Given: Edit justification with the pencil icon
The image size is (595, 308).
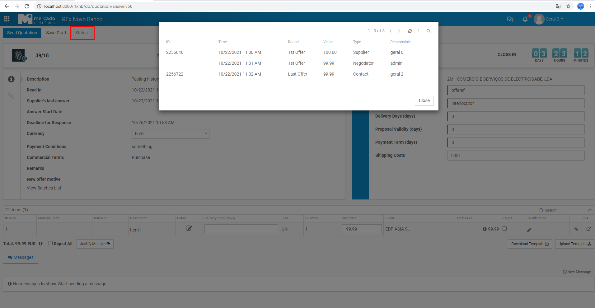Looking at the screenshot, I should tap(529, 229).
